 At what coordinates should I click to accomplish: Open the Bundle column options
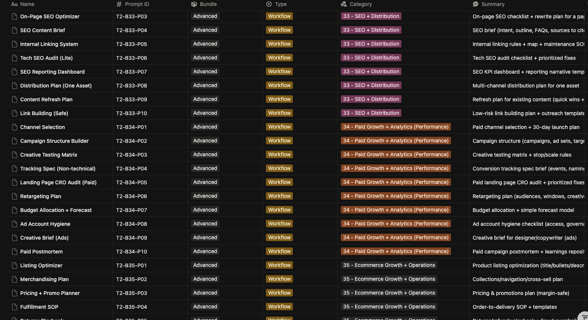tap(208, 4)
